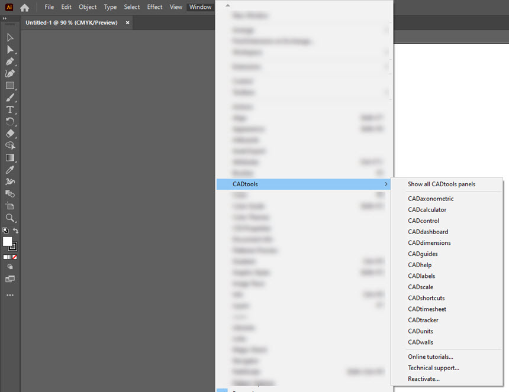Select the Eyedropper tool
509x392 pixels.
point(10,170)
